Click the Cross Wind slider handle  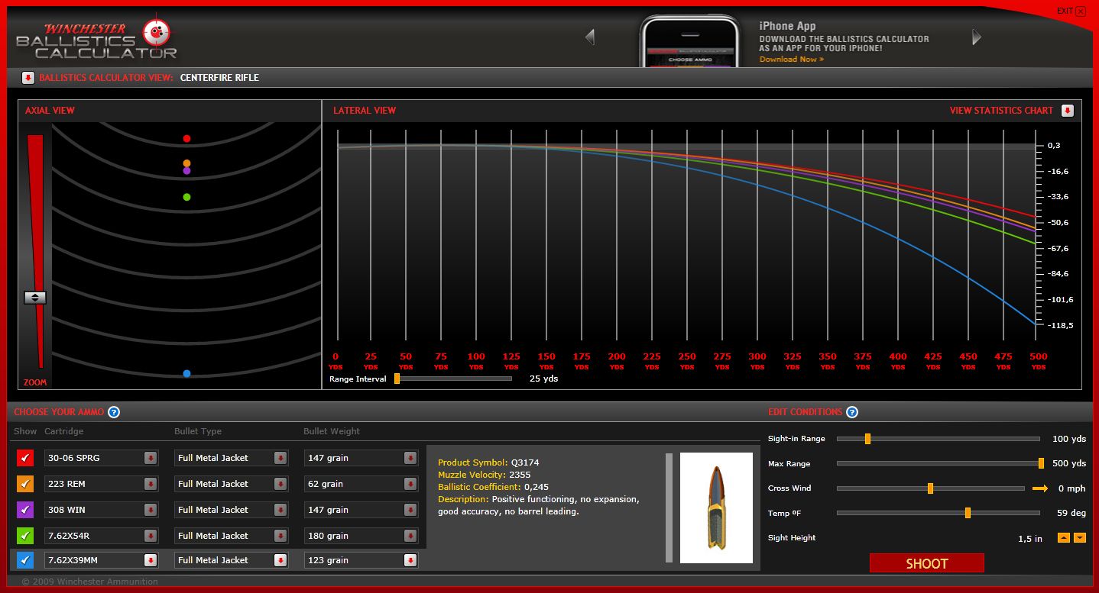pos(930,488)
